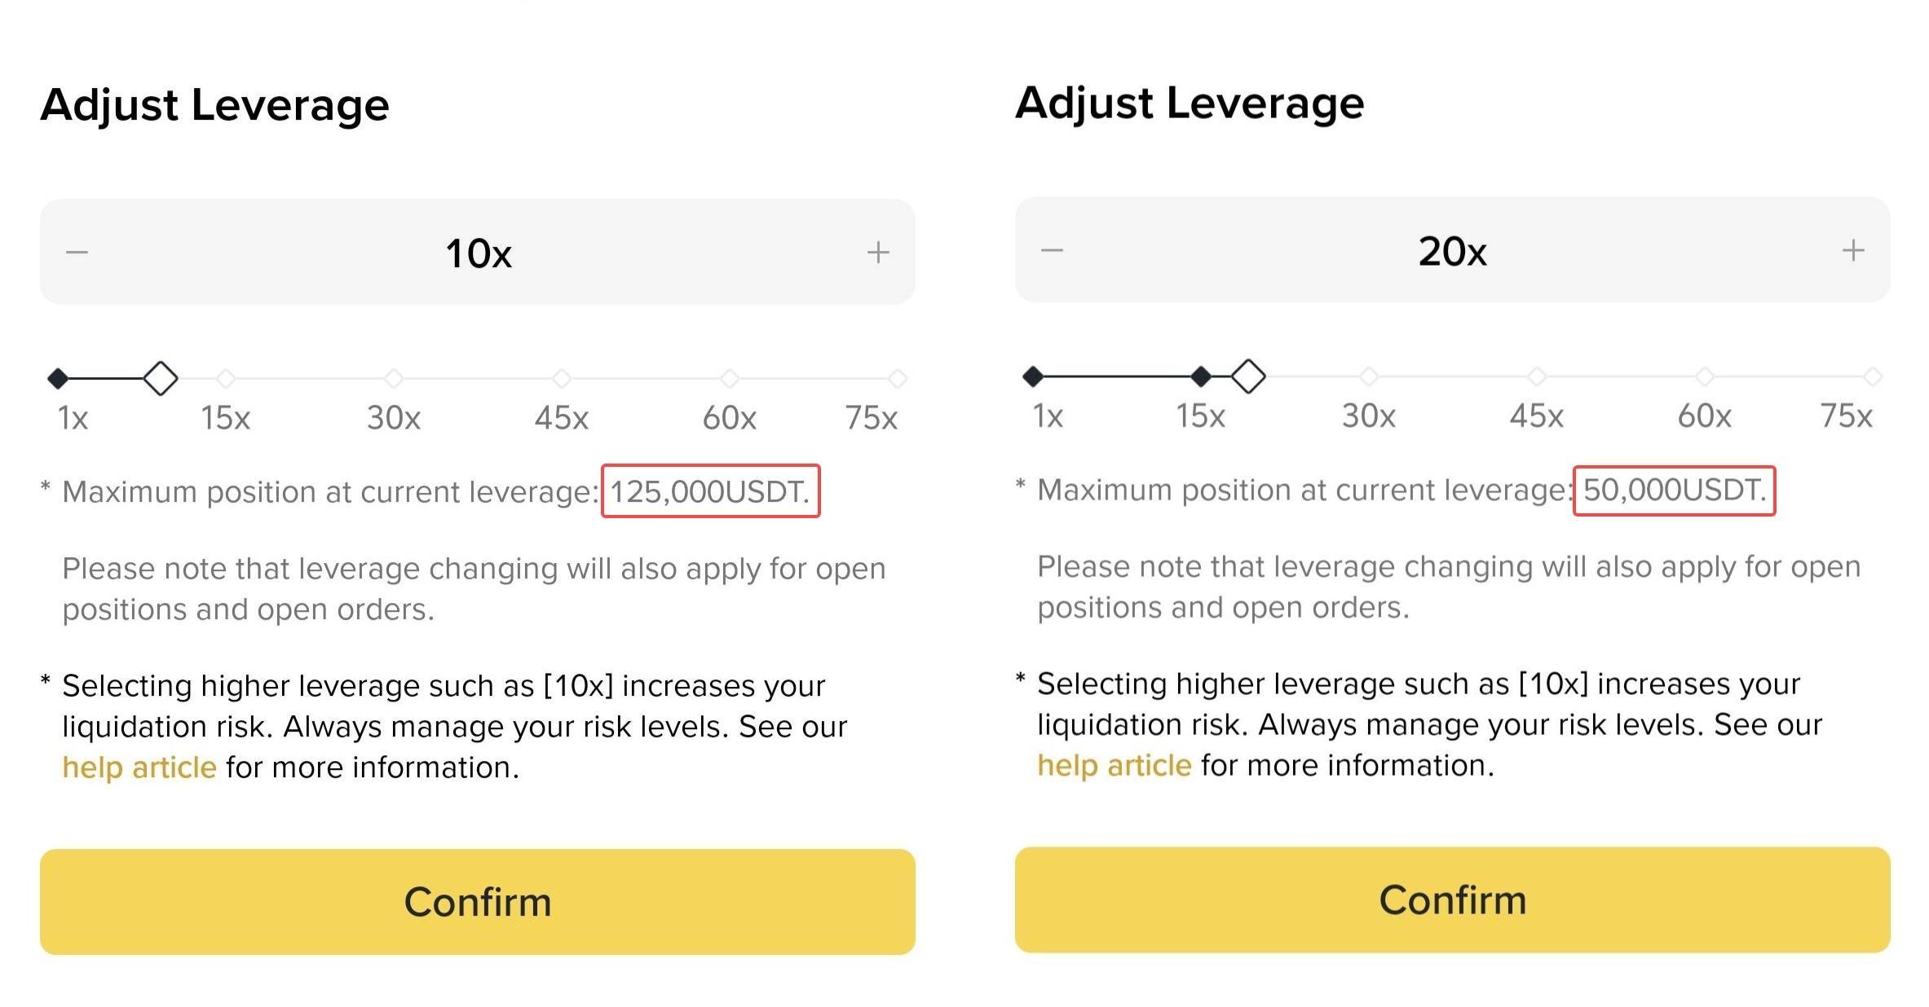Image resolution: width=1929 pixels, height=1007 pixels.
Task: Click slider handle on 20x panel
Action: pyautogui.click(x=1248, y=376)
